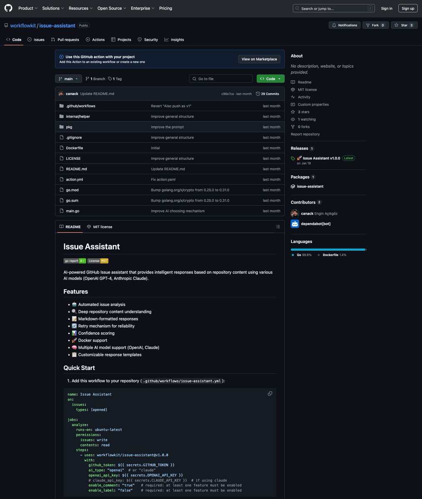Switch to the Code tab
The height and width of the screenshot is (499, 422).
coord(14,40)
